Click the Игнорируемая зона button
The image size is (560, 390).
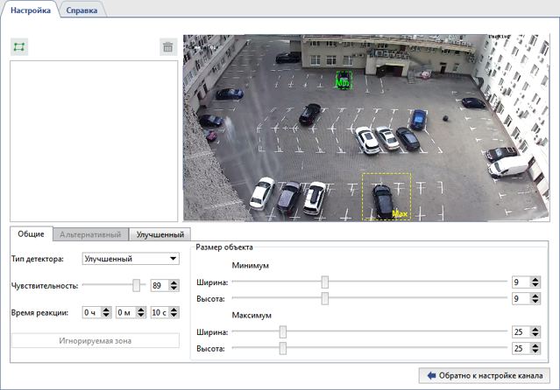click(x=95, y=340)
